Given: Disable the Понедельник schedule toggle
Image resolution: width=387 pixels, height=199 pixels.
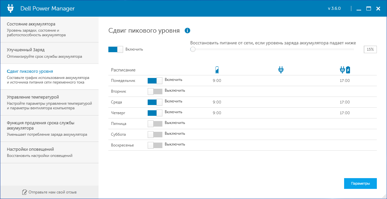Looking at the screenshot, I should [x=155, y=81].
